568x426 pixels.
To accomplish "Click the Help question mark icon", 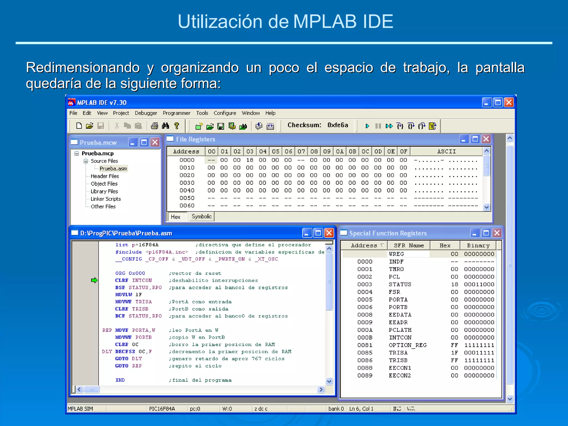I will tap(176, 126).
